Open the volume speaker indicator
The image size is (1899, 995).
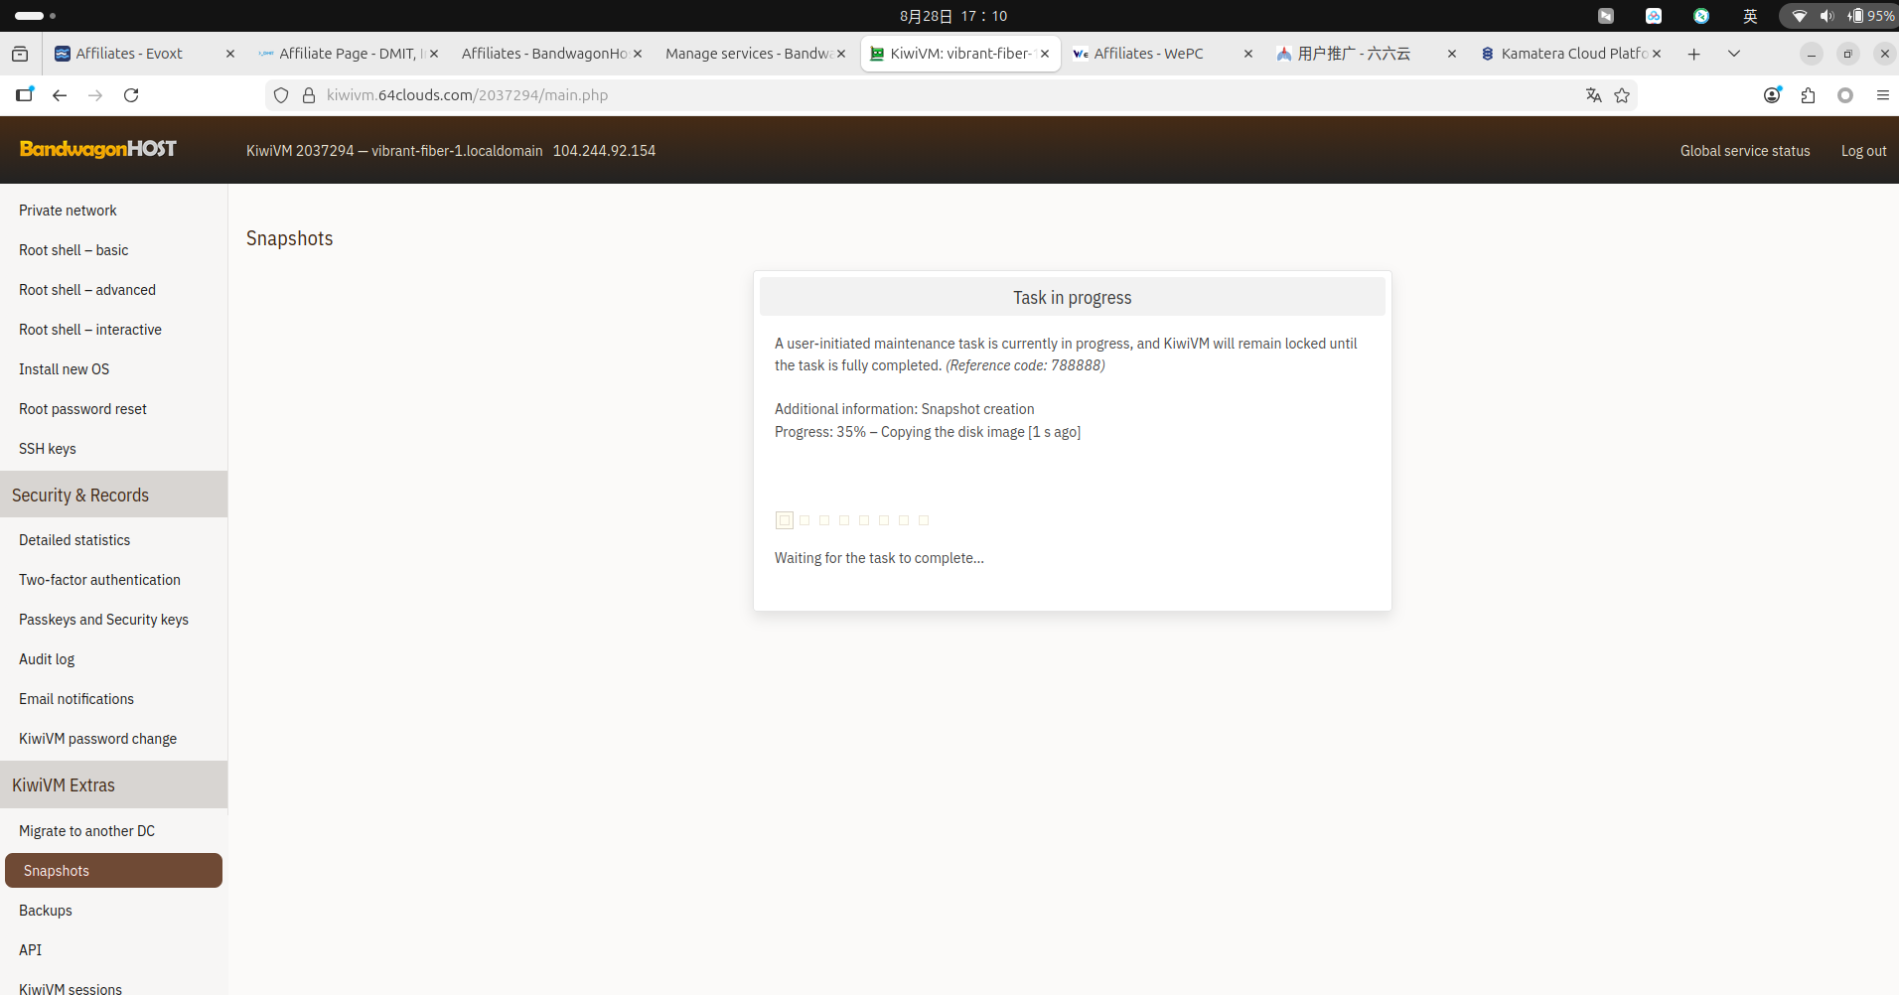[x=1826, y=16]
